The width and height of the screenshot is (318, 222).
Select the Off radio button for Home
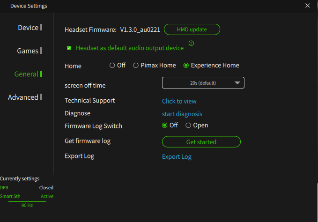pyautogui.click(x=112, y=65)
